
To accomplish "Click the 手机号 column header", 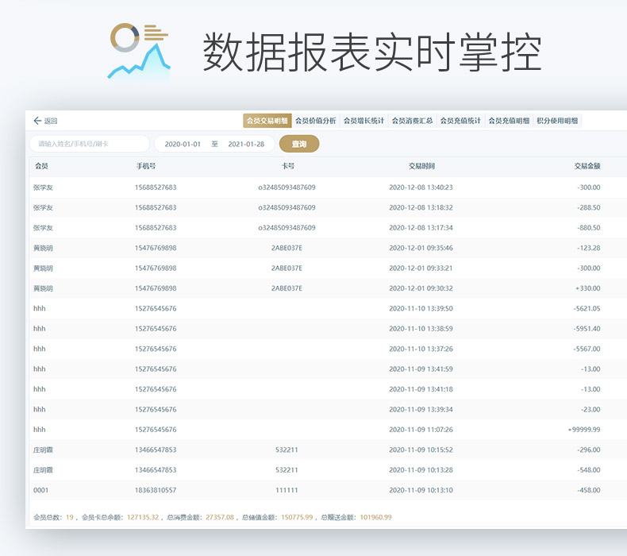I will 146,166.
